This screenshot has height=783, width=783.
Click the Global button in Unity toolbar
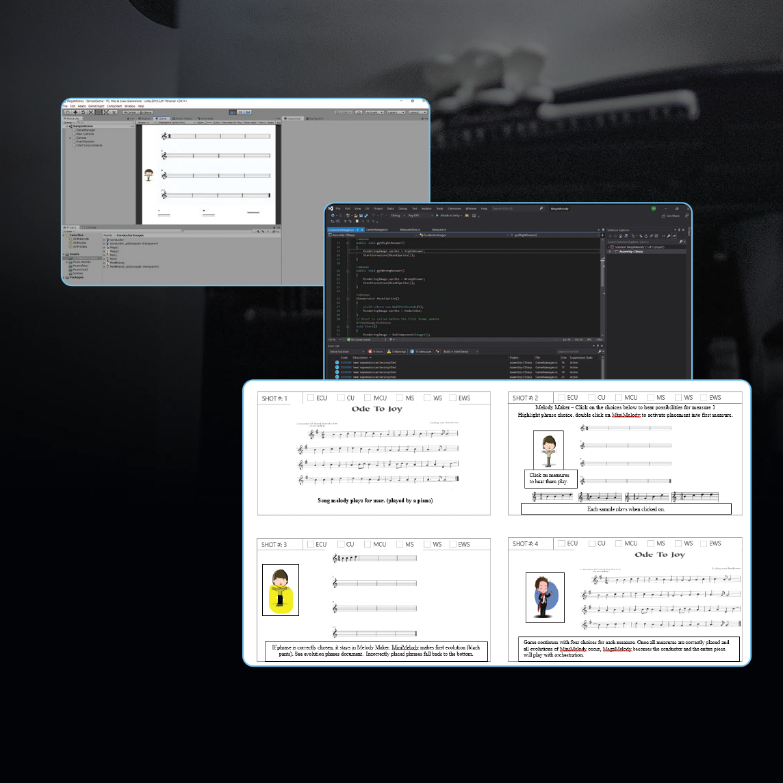point(146,112)
